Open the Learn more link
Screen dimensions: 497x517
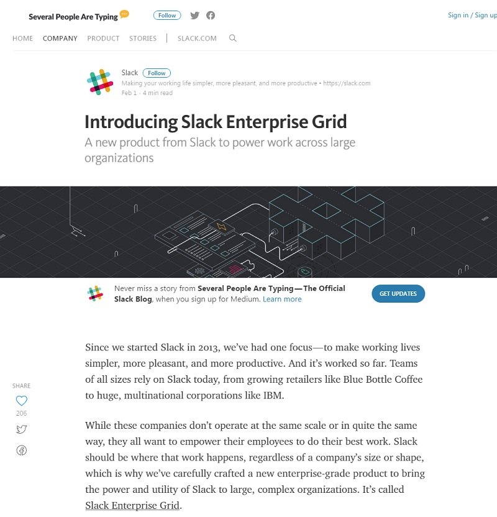(x=282, y=299)
